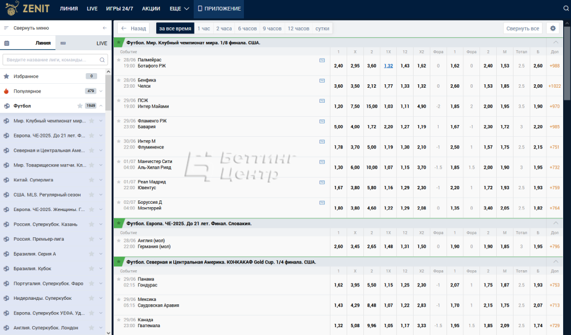Go back with Назад button
Screen dimensions: 571x335
(133, 28)
